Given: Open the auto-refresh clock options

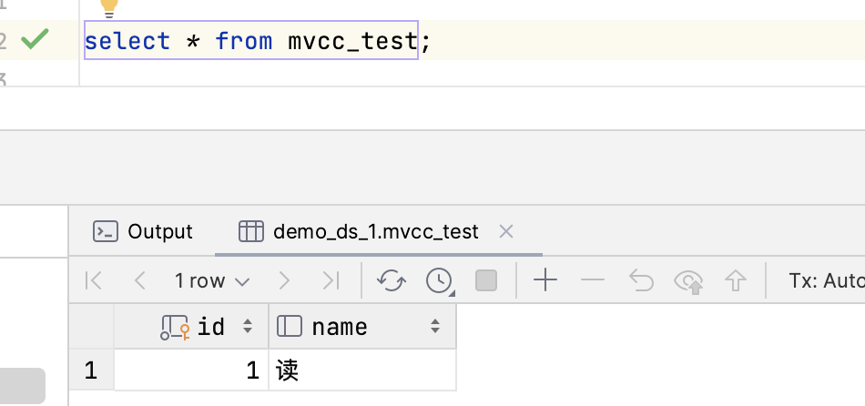Looking at the screenshot, I should tap(441, 280).
